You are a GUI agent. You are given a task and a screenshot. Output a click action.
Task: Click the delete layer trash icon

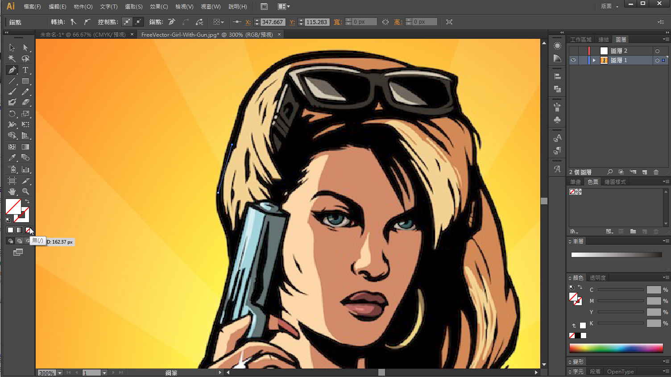tap(656, 172)
